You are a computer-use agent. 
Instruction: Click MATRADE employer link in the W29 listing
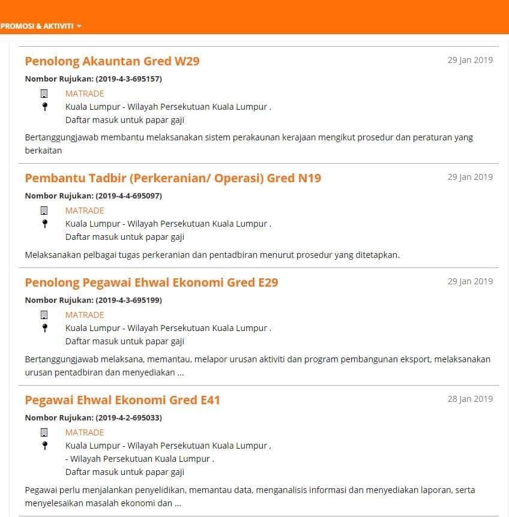(85, 94)
